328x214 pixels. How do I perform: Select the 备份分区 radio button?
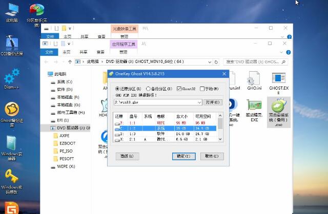point(148,88)
